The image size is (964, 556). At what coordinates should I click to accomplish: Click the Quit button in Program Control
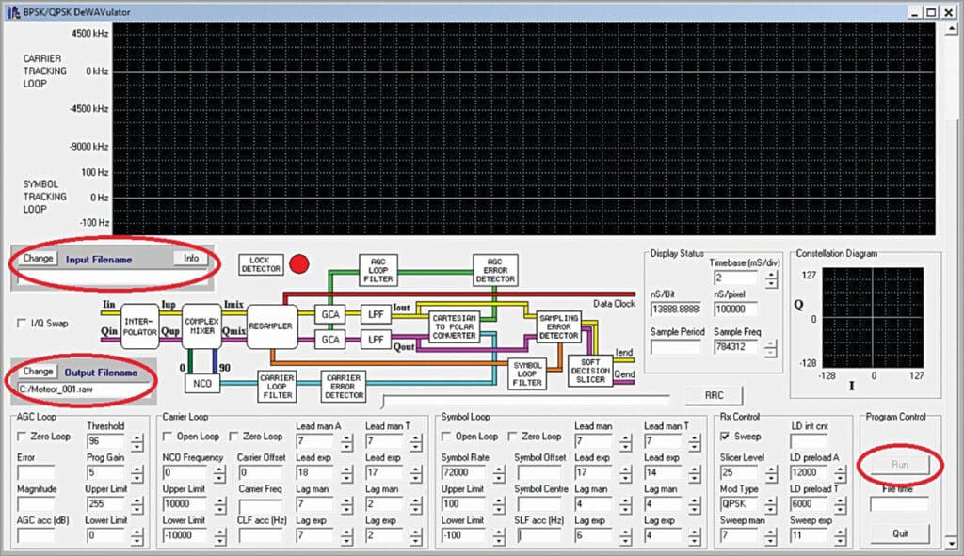pos(902,533)
